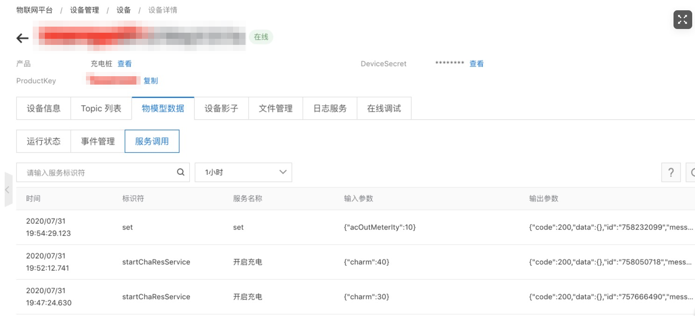
Task: Click the set identifier in the 标识符 column
Action: tap(128, 227)
